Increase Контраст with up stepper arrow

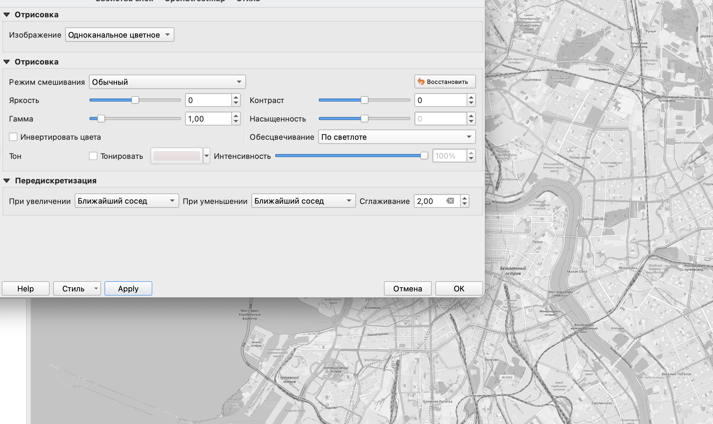471,97
